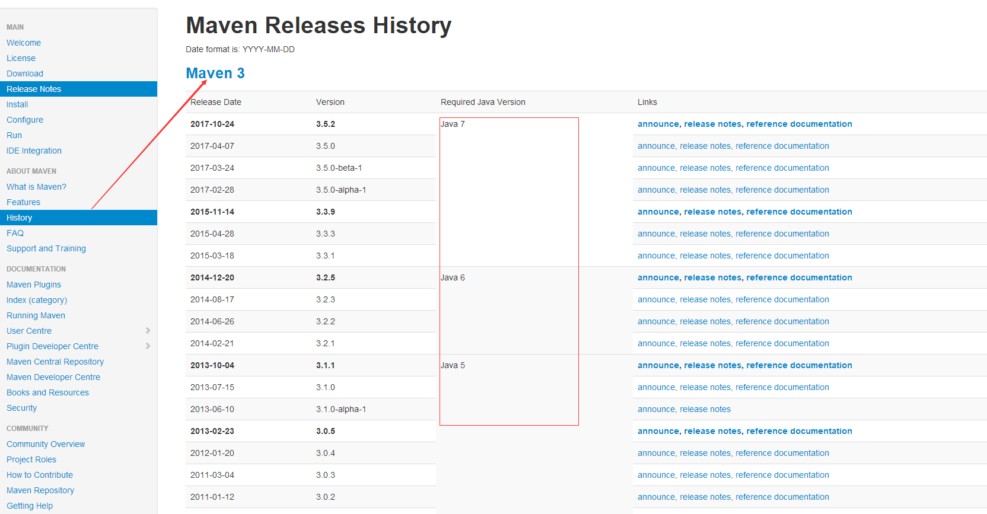Viewport: 987px width, 514px height.
Task: Open the Security sidebar link
Action: (x=21, y=408)
